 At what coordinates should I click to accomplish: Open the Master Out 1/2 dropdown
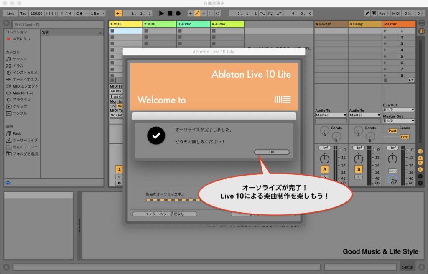[398, 121]
